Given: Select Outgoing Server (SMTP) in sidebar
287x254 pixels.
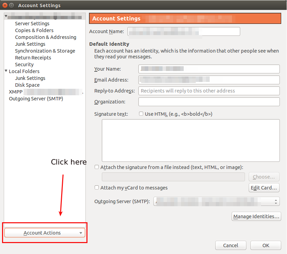Looking at the screenshot, I should point(36,99).
